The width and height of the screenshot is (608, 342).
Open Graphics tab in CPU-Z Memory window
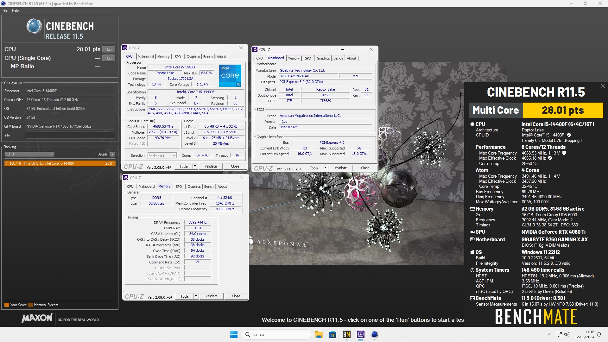click(194, 187)
